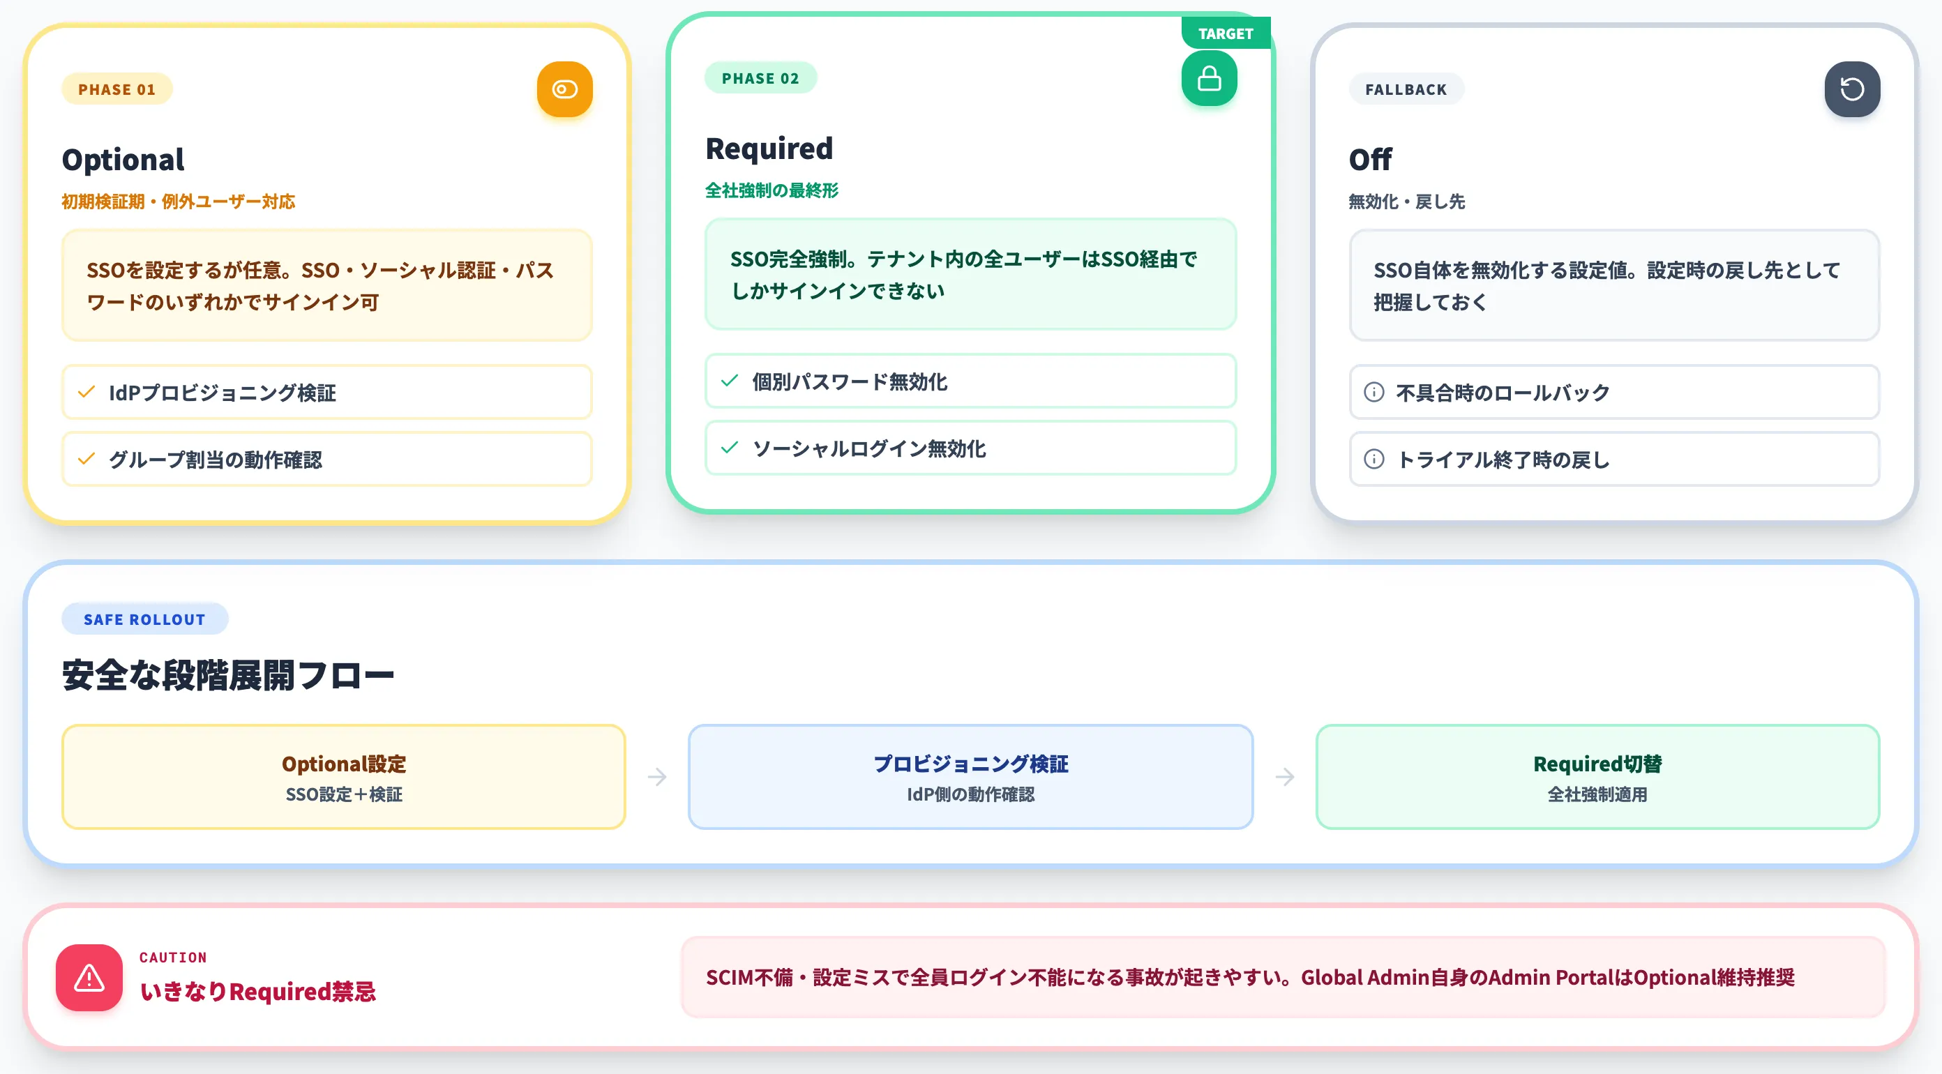This screenshot has width=1942, height=1074.
Task: Click the PHASE 02 badge
Action: tap(760, 78)
